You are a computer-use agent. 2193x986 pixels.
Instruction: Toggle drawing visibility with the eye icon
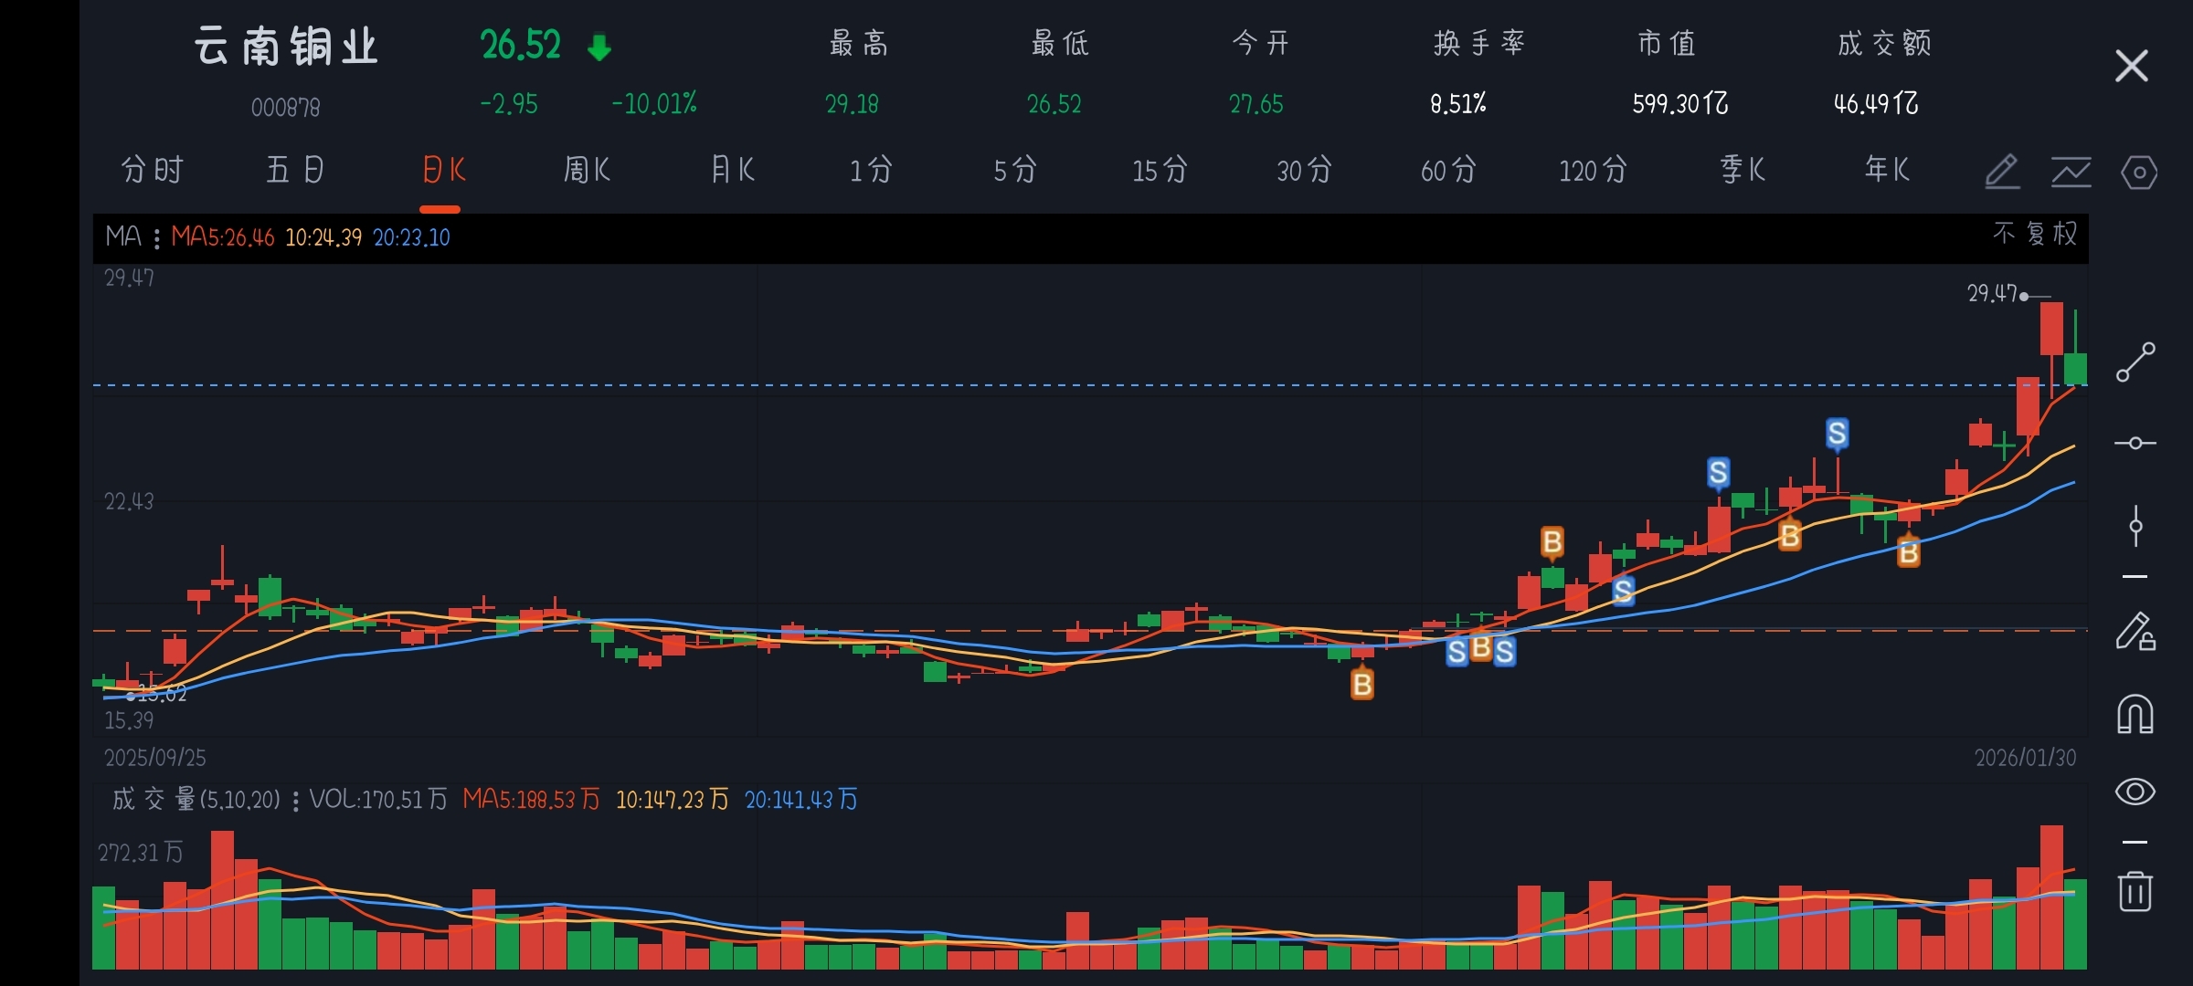(2135, 792)
